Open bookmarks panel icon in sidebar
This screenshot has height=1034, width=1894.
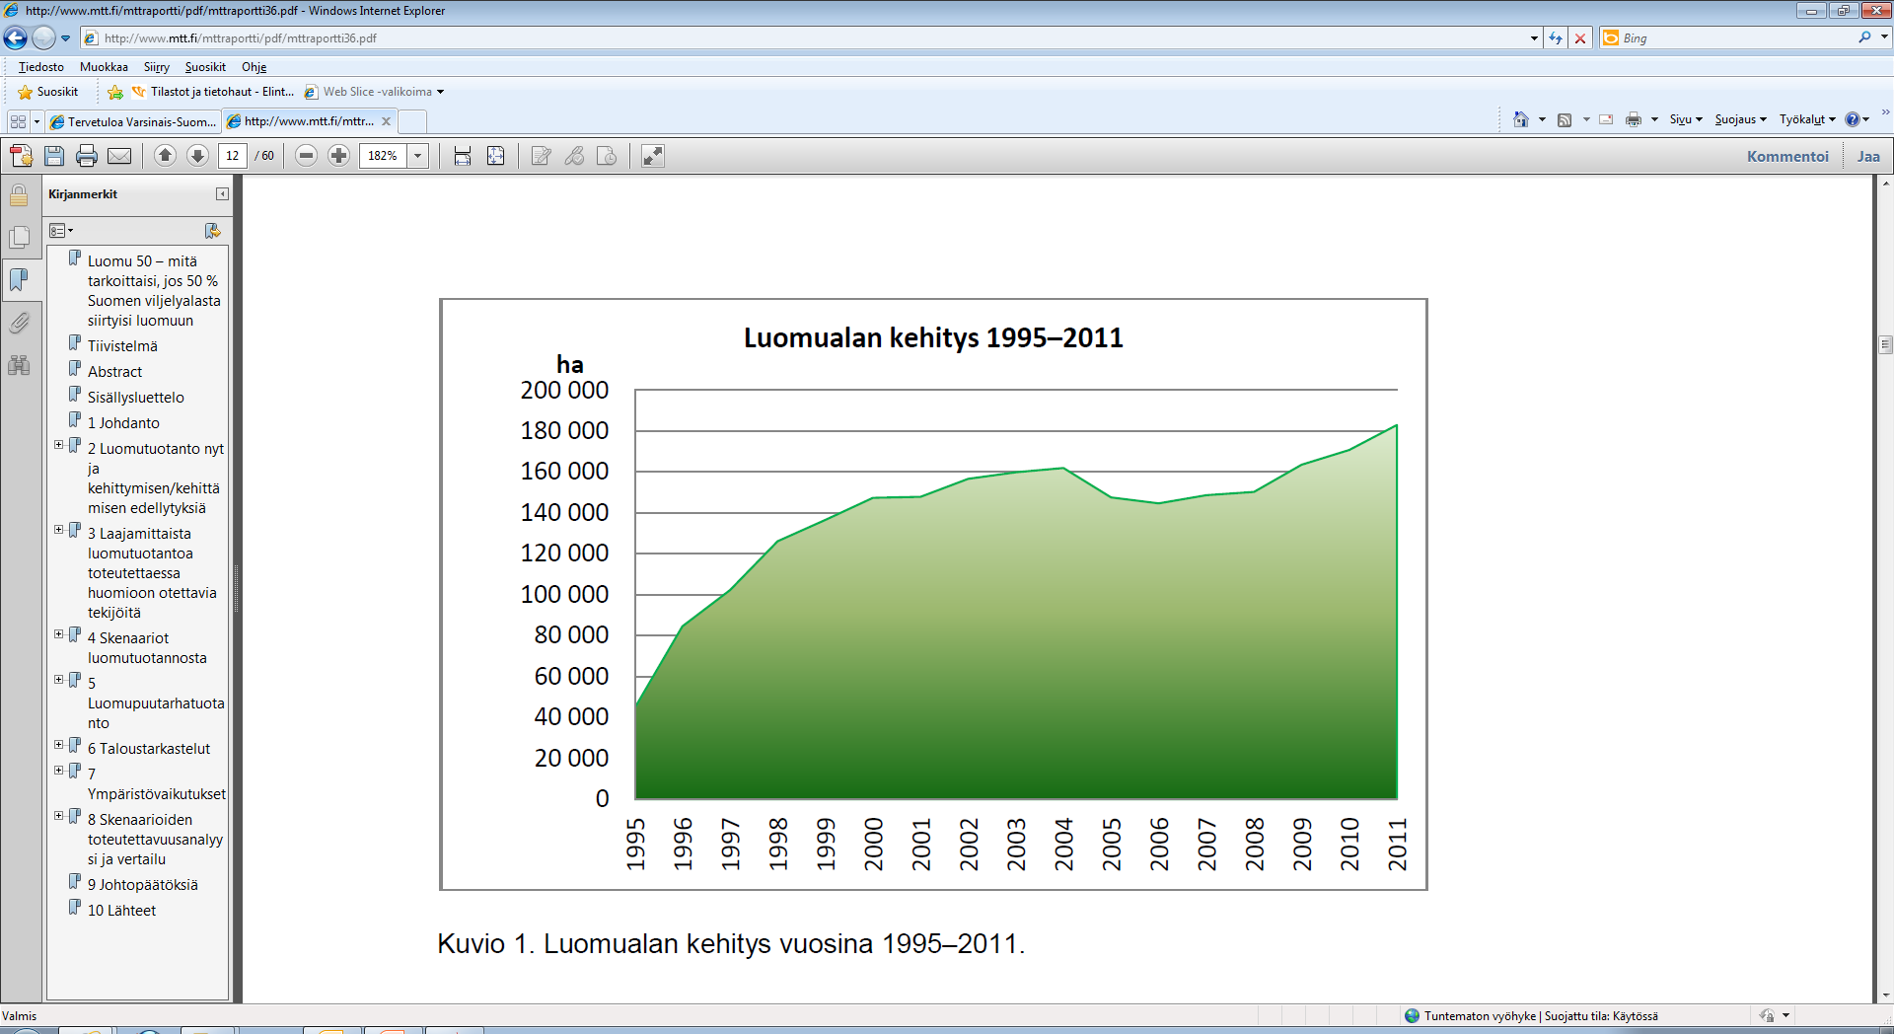19,280
